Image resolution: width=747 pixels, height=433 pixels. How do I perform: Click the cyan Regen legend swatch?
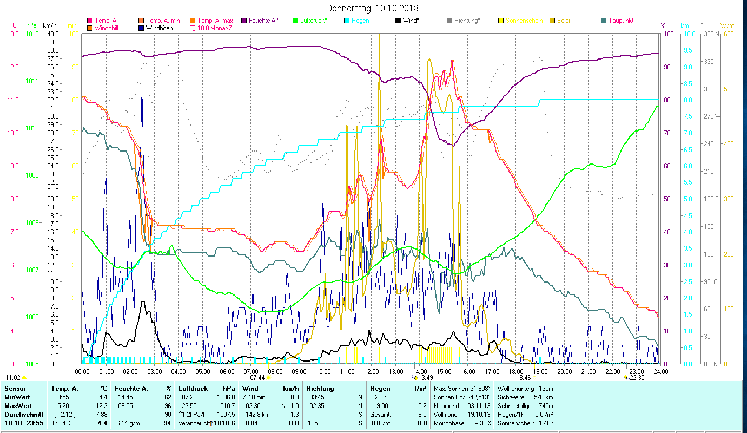[x=347, y=21]
